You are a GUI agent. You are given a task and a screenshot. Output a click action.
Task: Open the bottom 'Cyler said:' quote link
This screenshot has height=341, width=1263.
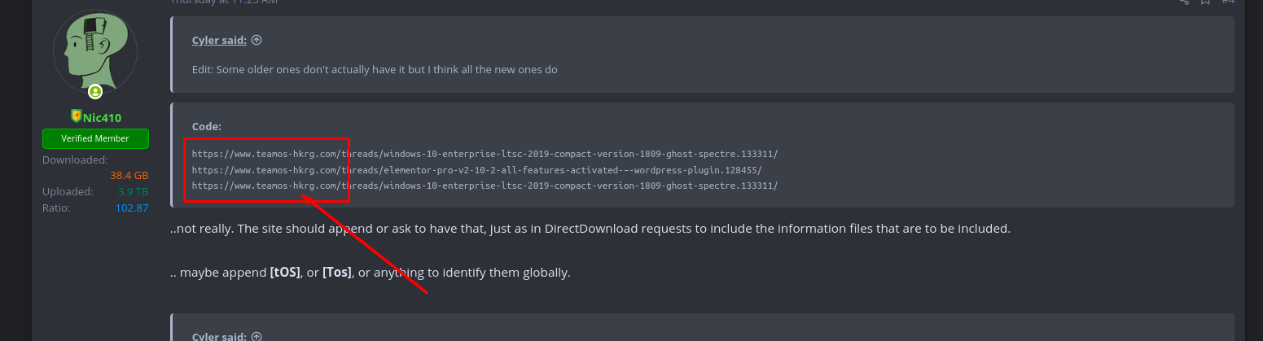pyautogui.click(x=219, y=335)
